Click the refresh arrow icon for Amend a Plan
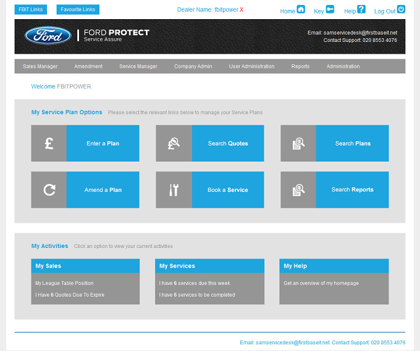The width and height of the screenshot is (420, 351). tap(49, 190)
